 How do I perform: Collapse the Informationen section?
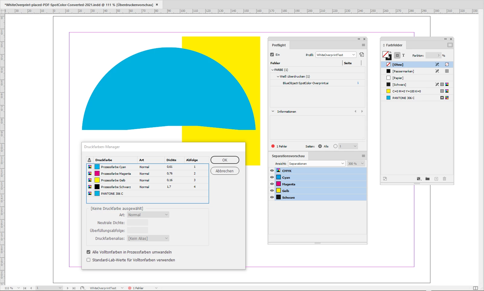(273, 111)
